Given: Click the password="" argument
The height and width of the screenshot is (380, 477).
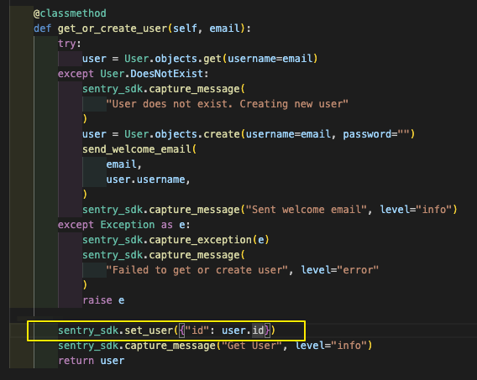Looking at the screenshot, I should tap(376, 134).
